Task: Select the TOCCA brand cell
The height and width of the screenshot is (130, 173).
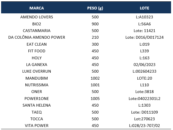Action: click(36, 119)
